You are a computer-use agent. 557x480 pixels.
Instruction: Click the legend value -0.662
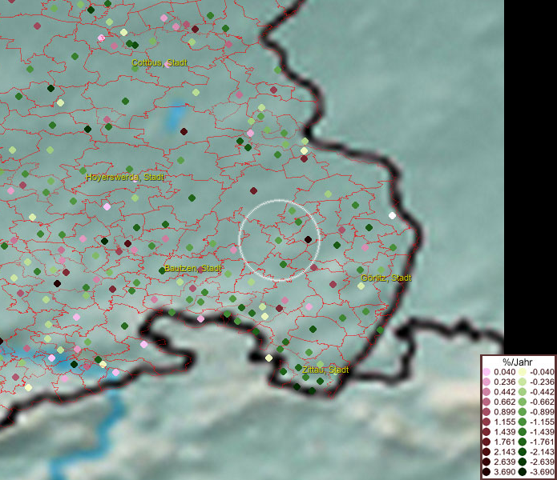tap(542, 402)
